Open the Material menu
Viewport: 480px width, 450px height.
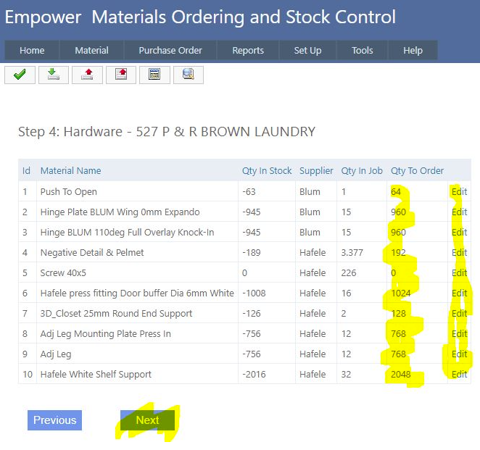[91, 50]
